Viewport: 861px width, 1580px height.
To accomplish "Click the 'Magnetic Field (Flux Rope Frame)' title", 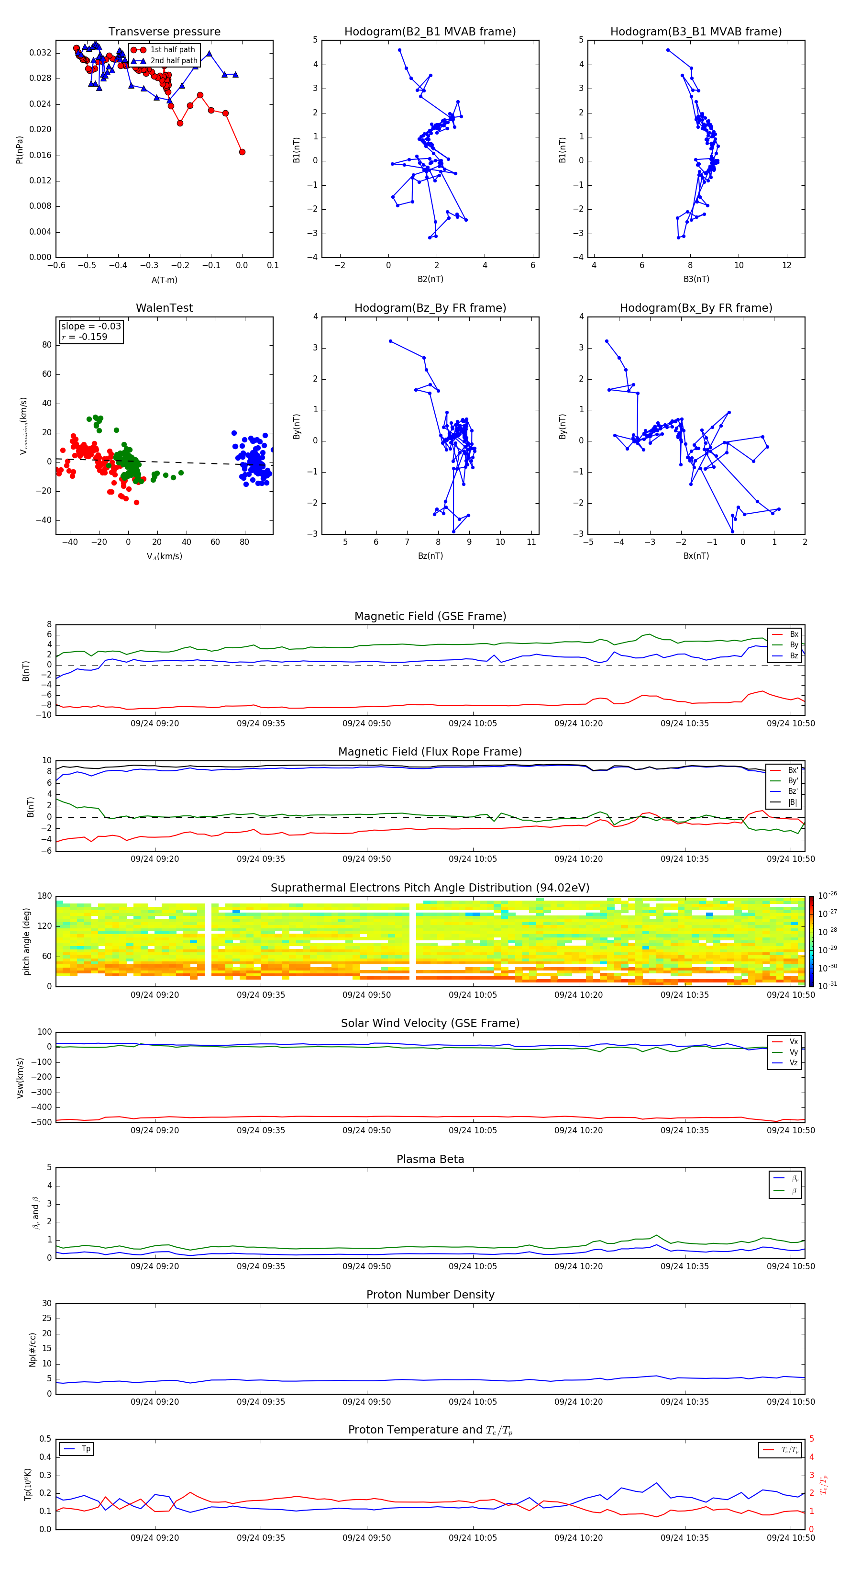I will tap(430, 752).
